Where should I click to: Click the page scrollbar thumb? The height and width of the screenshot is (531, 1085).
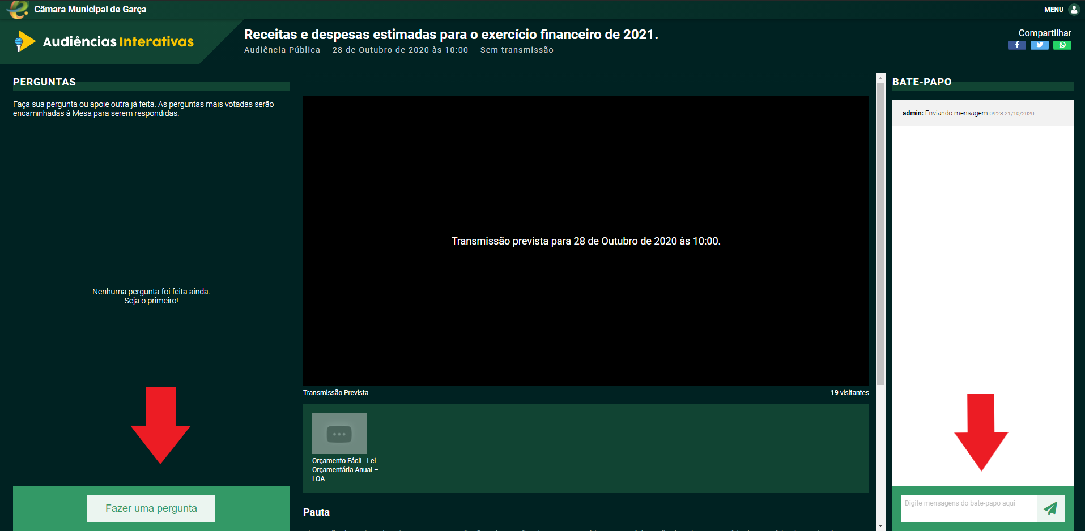tap(880, 232)
